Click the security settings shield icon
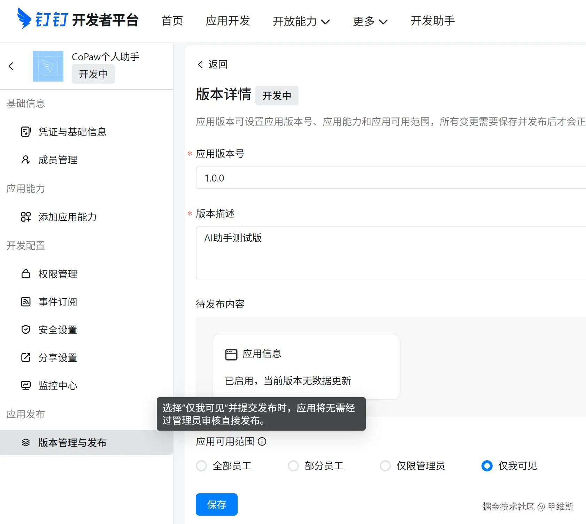Viewport: 586px width, 524px height. click(x=26, y=330)
